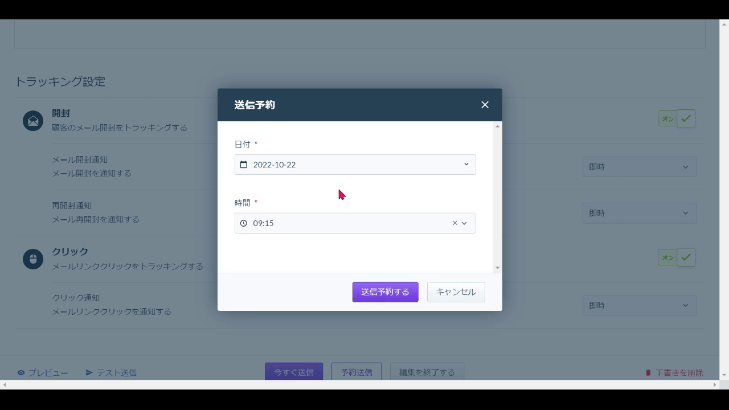Screen dimensions: 729x410
Task: Confirm with 送信予約する button
Action: click(x=385, y=292)
